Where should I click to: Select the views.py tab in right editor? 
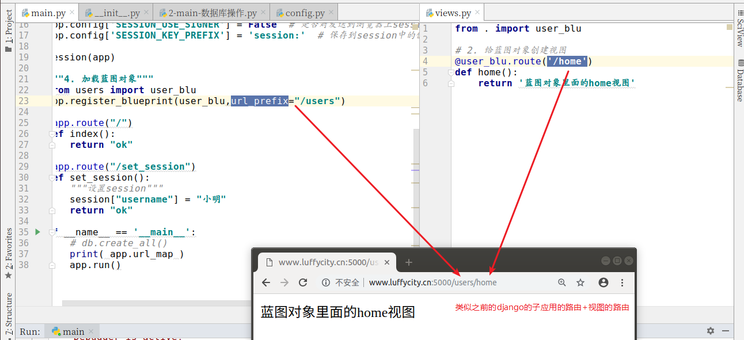453,13
